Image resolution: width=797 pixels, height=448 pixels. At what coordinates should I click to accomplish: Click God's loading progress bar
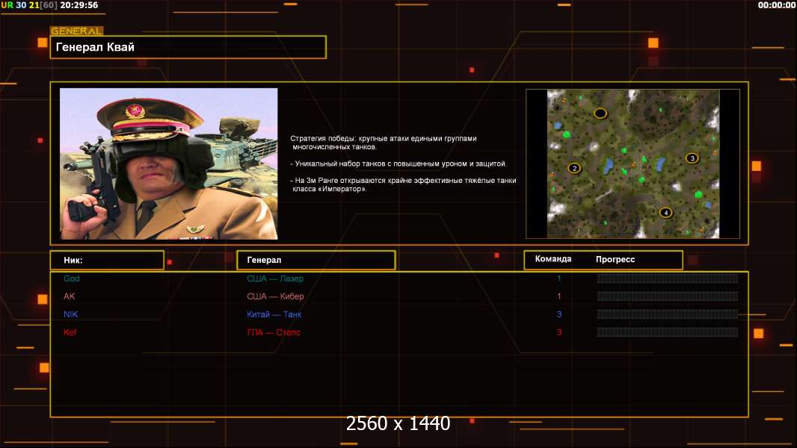(668, 279)
